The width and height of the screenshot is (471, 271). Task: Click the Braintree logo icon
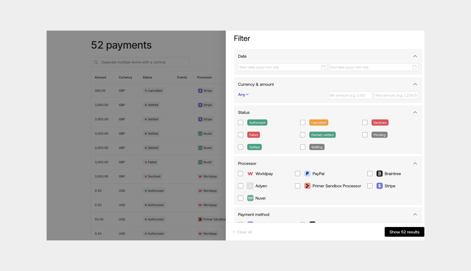click(x=379, y=174)
